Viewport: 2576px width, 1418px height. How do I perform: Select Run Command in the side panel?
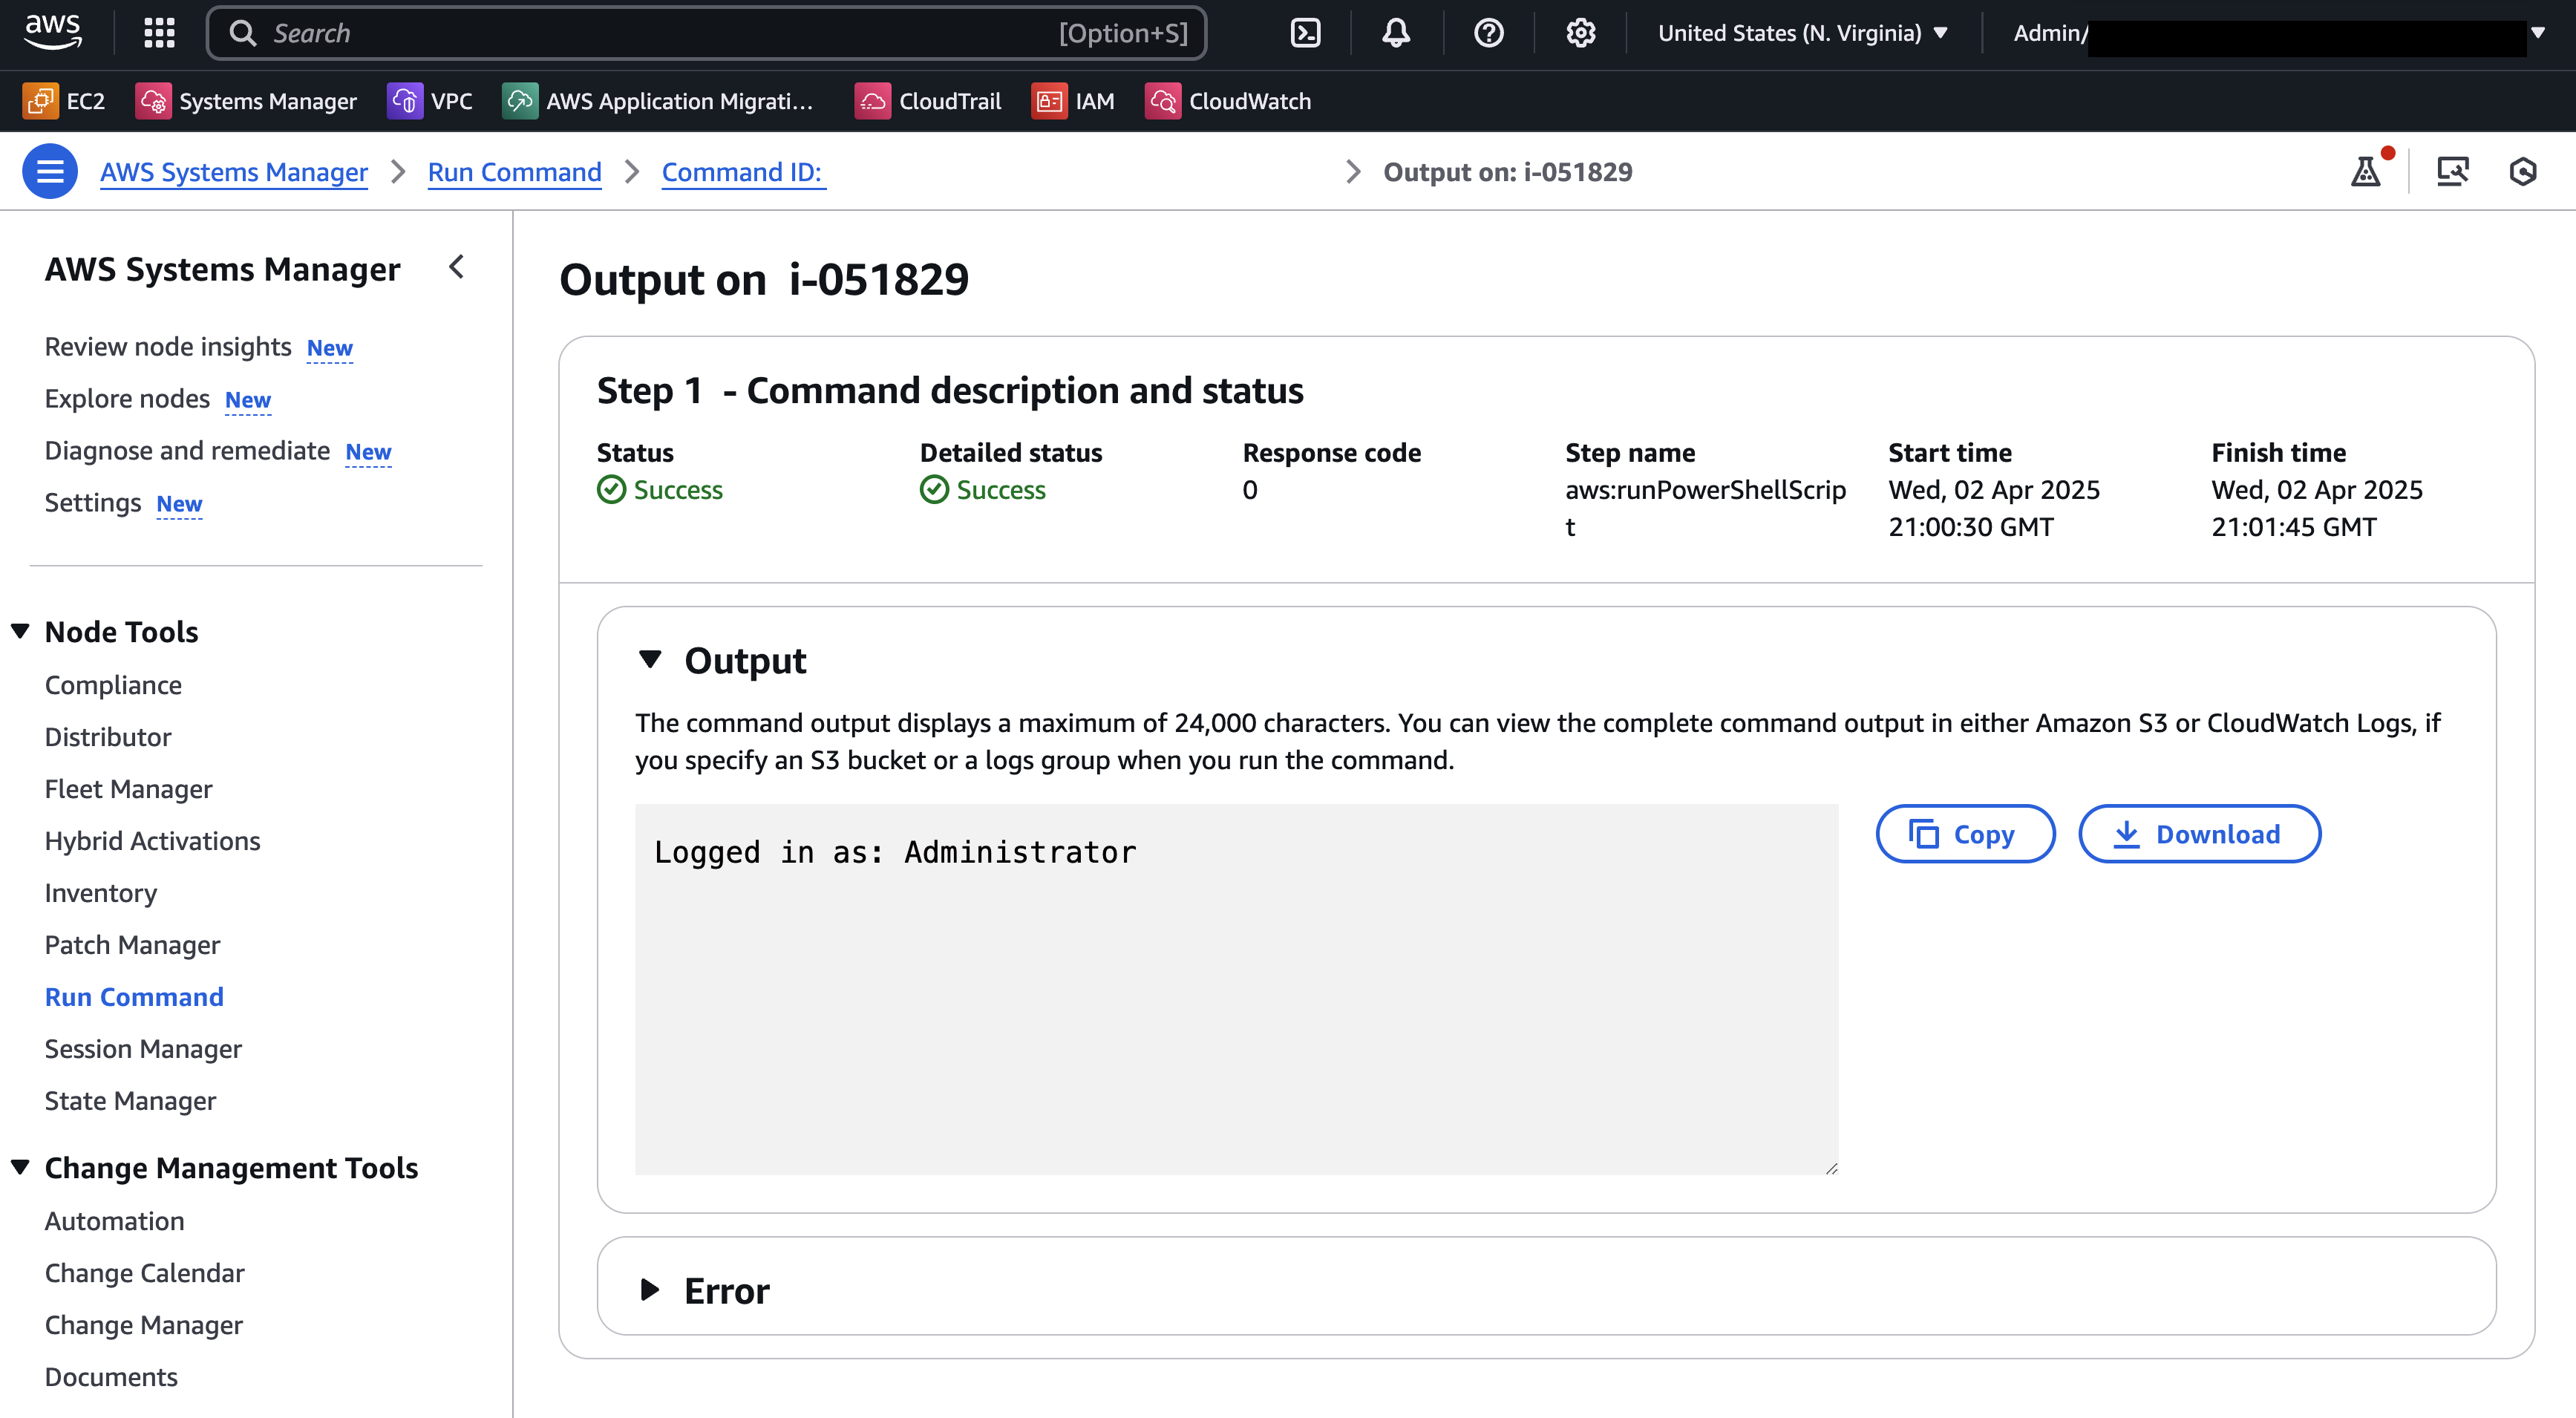coord(134,997)
